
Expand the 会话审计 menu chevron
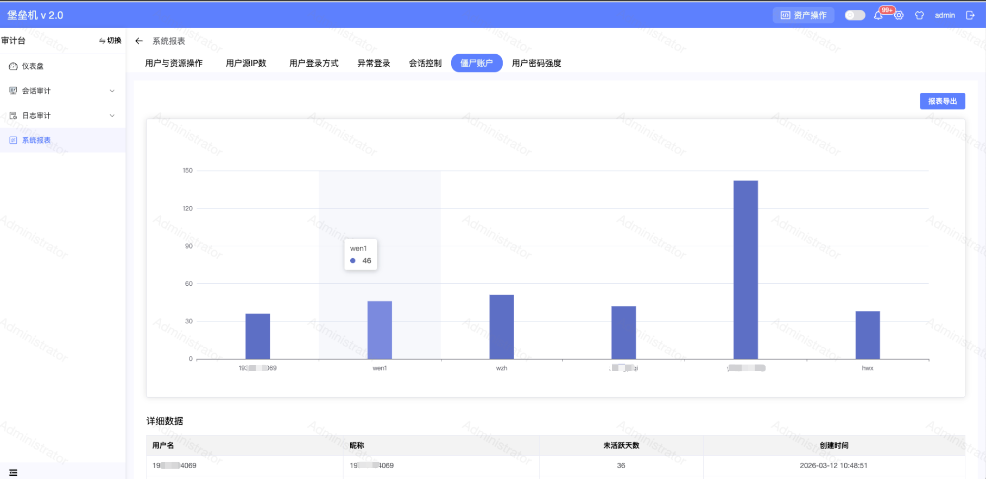click(112, 91)
